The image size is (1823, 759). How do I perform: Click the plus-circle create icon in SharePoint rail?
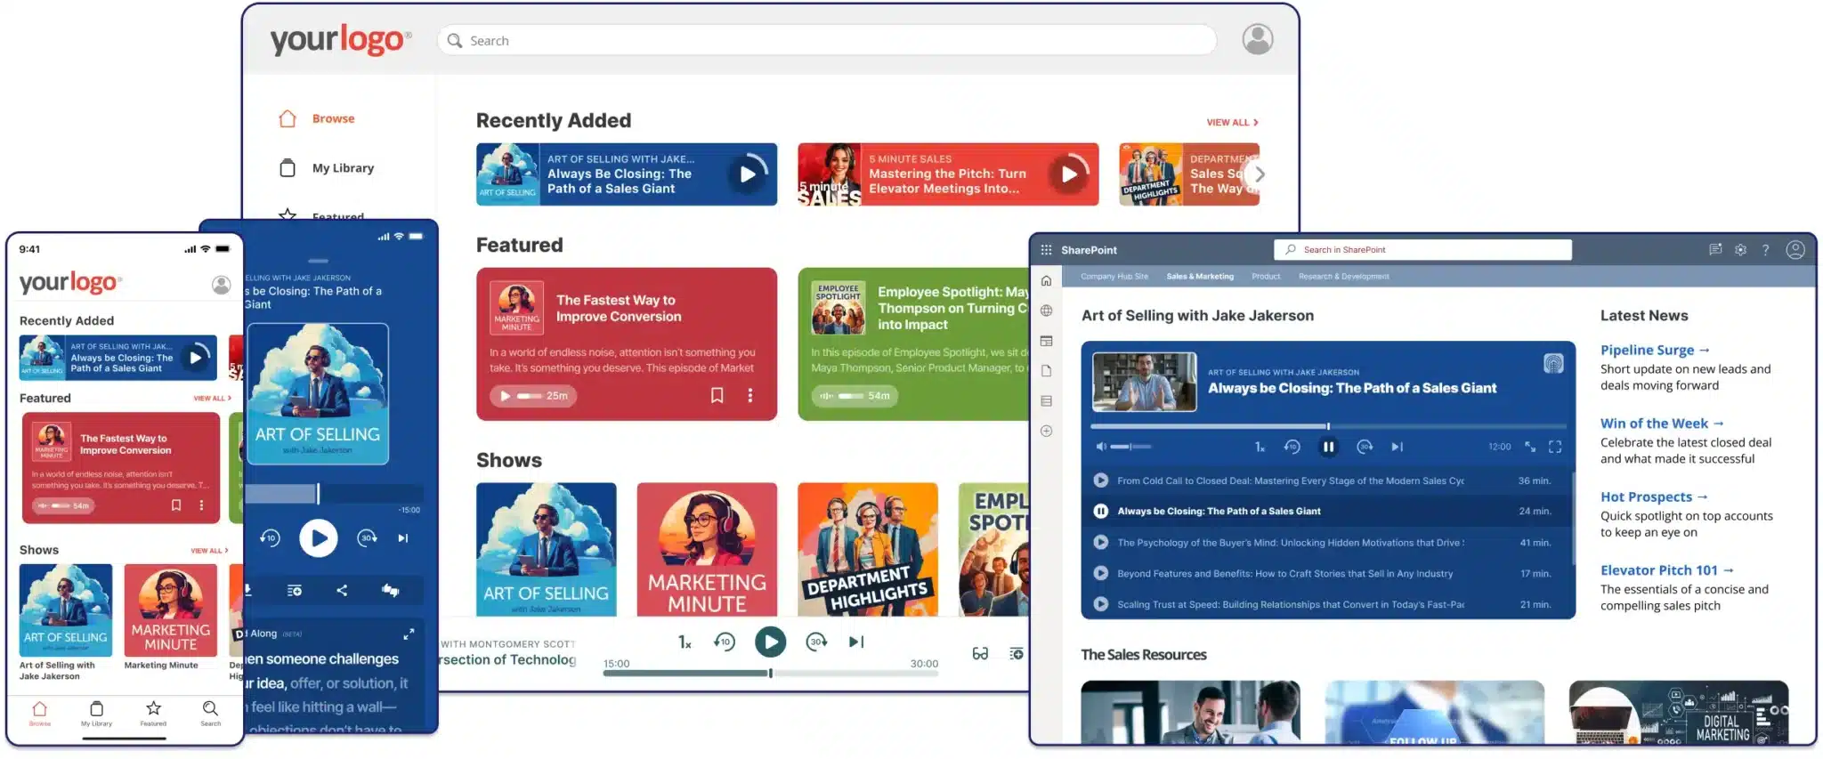(x=1047, y=432)
